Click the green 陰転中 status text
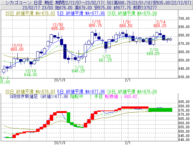 click(77, 96)
